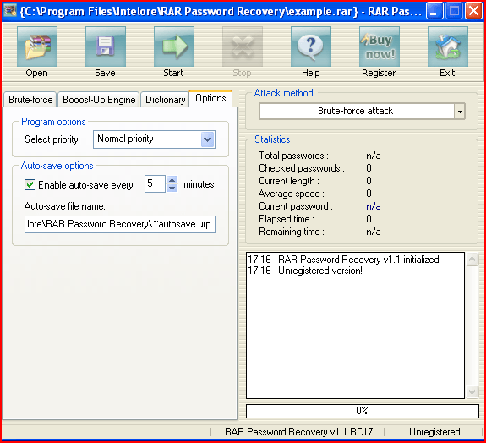This screenshot has width=486, height=443.
Task: Open Help with the question mark icon
Action: [311, 46]
